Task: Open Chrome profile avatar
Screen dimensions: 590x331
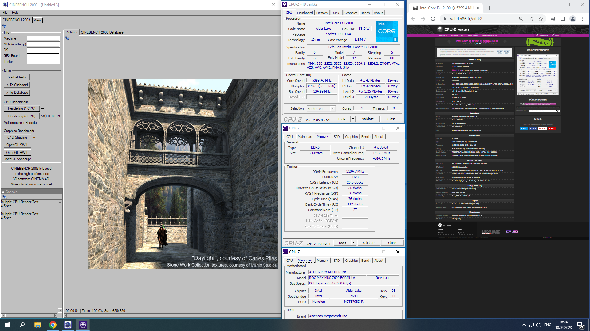Action: click(572, 19)
